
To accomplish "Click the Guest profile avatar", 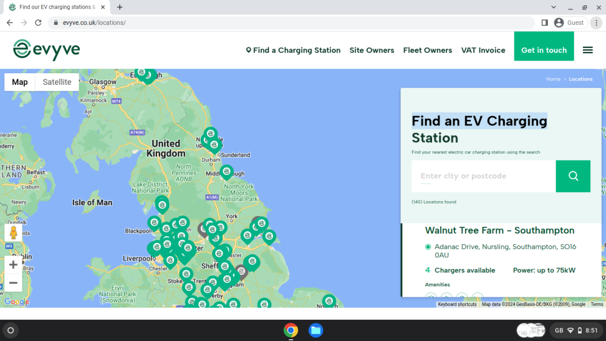I will (559, 23).
